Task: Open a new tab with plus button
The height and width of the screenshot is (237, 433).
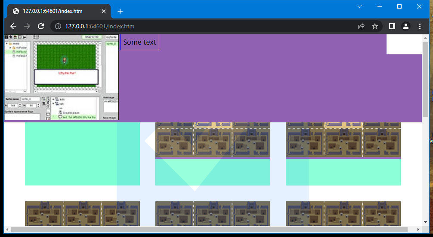Action: tap(120, 11)
